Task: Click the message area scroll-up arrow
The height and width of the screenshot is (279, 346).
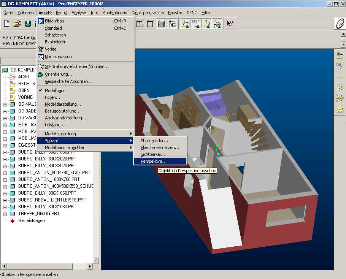Action: point(343,34)
